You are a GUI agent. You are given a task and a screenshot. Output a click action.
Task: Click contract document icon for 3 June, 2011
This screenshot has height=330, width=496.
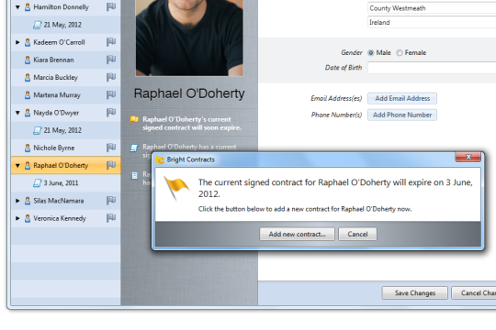[38, 182]
